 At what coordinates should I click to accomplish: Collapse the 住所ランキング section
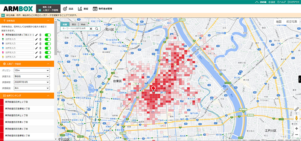point(49,96)
